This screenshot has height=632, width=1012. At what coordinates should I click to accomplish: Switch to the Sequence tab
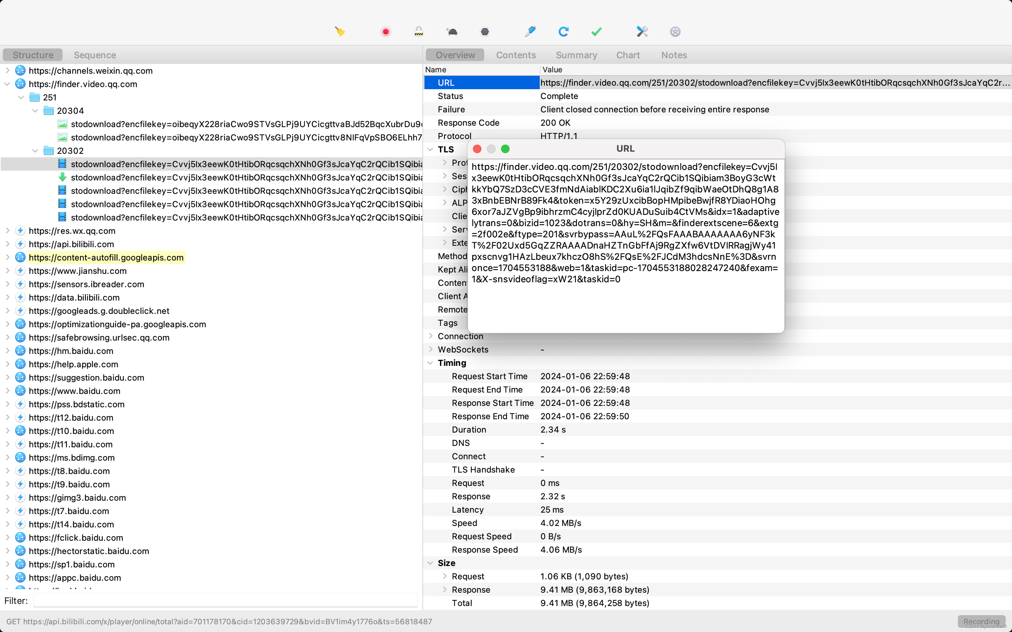pyautogui.click(x=95, y=55)
